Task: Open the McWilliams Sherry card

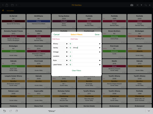Action: pos(39,21)
